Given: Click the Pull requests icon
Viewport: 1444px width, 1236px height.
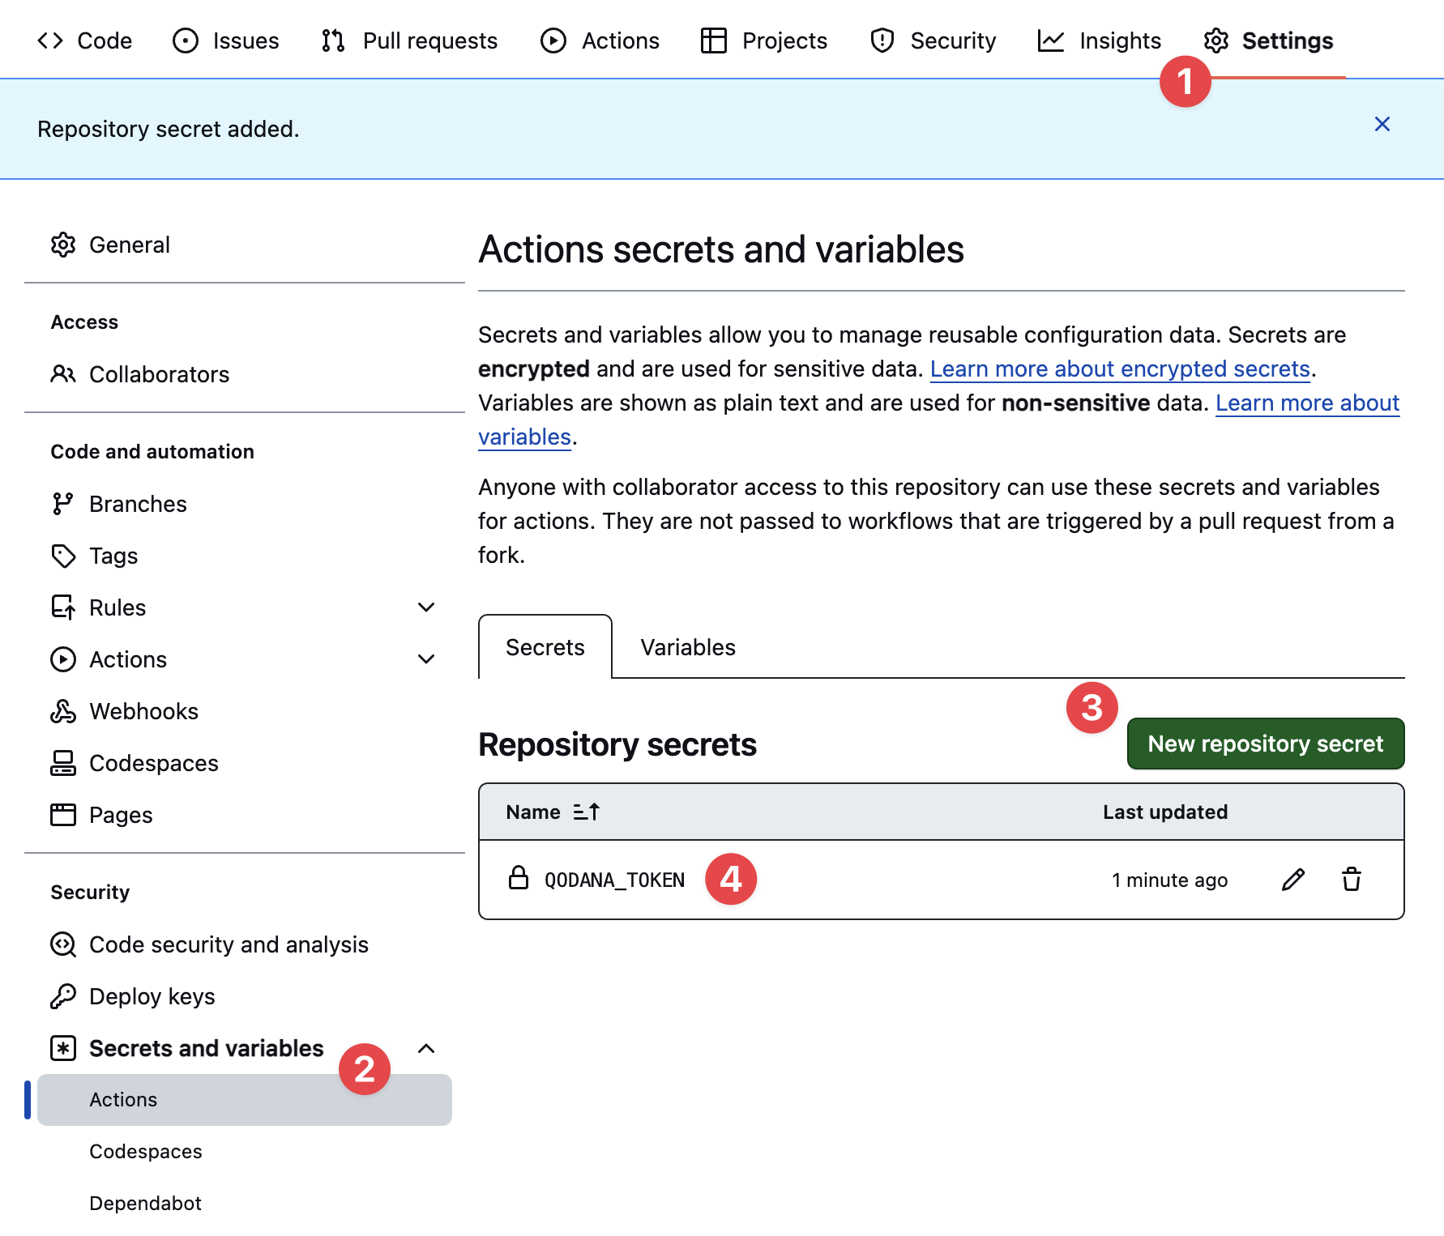Looking at the screenshot, I should (333, 40).
